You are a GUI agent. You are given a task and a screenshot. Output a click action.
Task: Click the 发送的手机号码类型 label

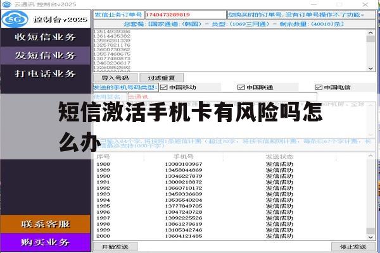click(125, 87)
